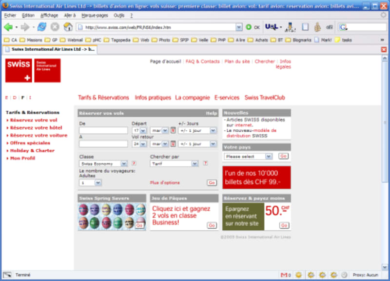Open the Départ +/- Jours dropdown
The image size is (390, 281).
(197, 130)
